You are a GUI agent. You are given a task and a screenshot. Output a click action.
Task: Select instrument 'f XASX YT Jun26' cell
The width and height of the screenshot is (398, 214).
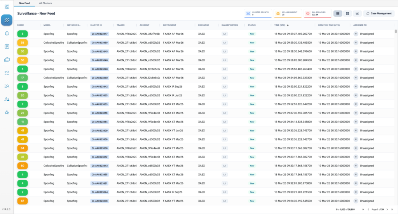click(173, 131)
